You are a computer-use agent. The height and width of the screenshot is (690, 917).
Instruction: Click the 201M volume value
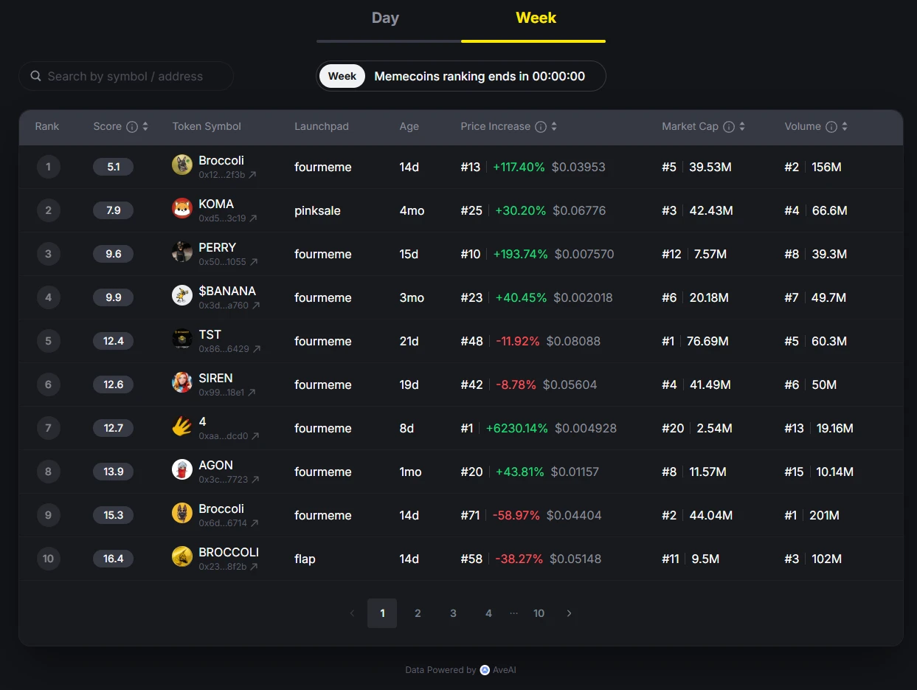[x=824, y=515]
